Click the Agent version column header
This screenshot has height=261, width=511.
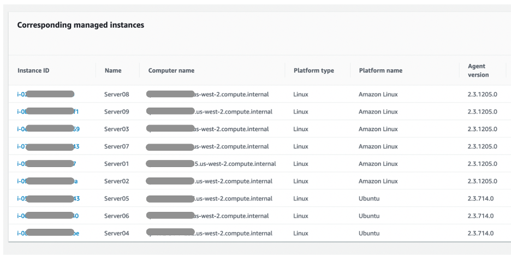478,70
